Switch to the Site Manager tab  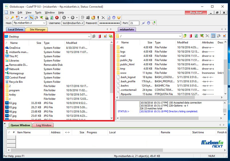[37, 30]
